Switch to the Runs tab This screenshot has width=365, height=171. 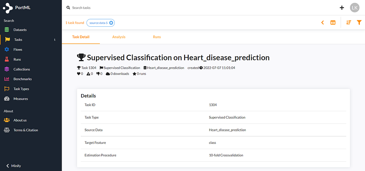(157, 37)
